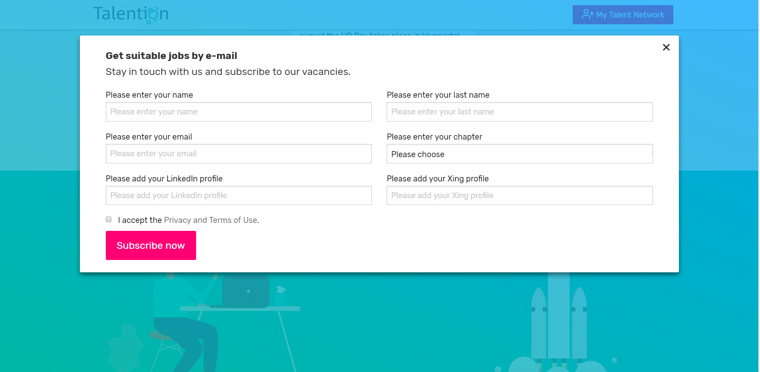760x372 pixels.
Task: Click the Subscribe now button
Action: [x=151, y=245]
